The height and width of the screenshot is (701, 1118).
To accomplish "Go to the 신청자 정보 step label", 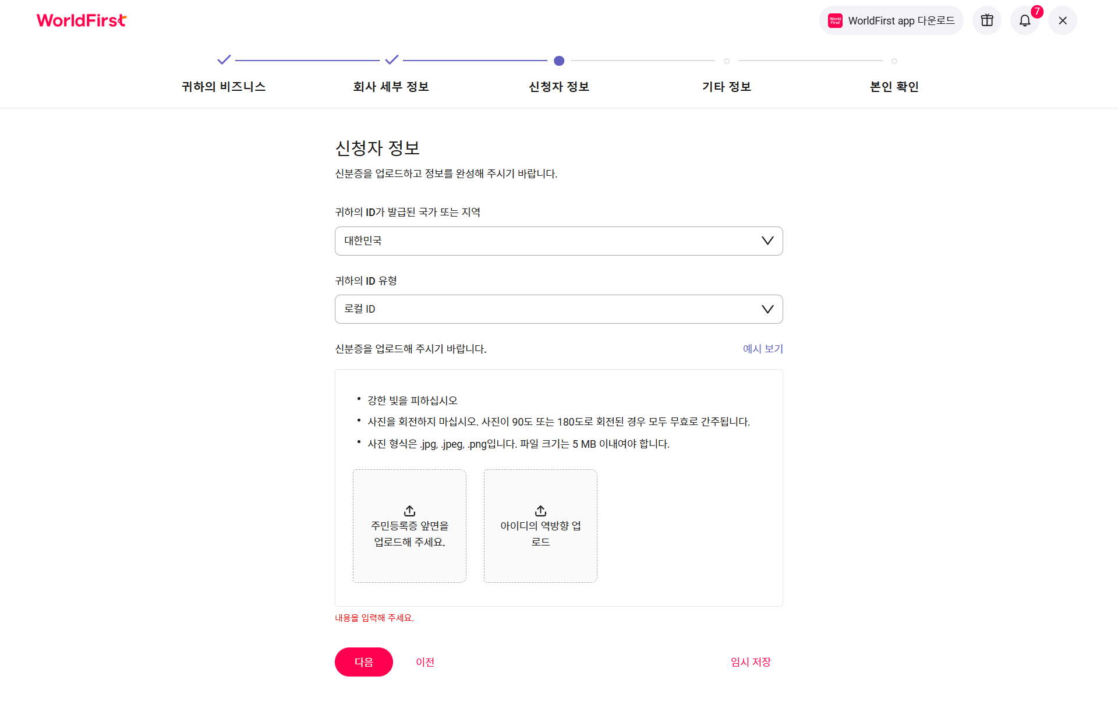I will click(559, 87).
